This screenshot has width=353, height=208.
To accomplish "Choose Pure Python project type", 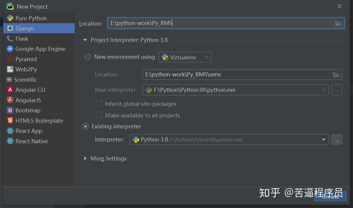I will (x=39, y=18).
